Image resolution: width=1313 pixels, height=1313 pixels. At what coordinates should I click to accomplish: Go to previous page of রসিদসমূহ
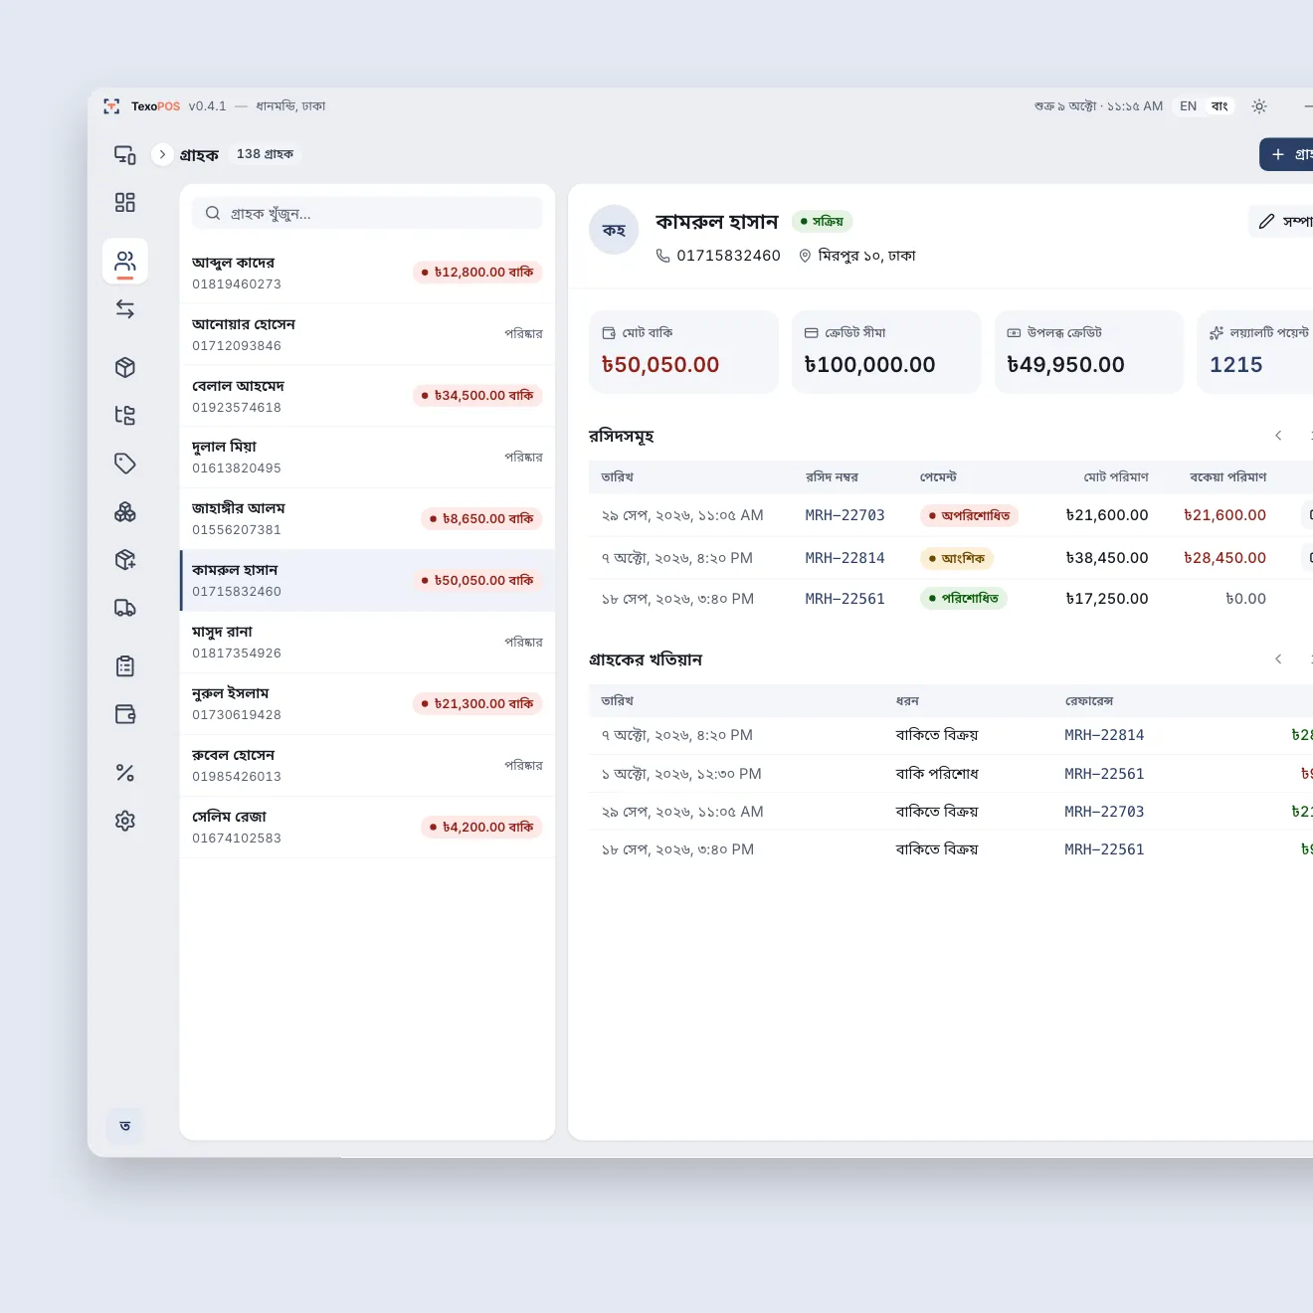pyautogui.click(x=1278, y=436)
